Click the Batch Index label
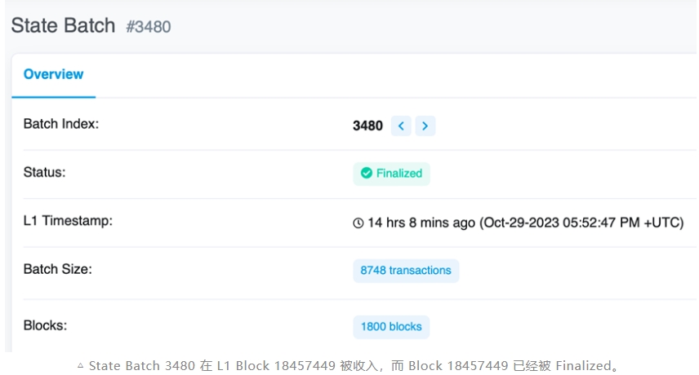 [x=61, y=124]
